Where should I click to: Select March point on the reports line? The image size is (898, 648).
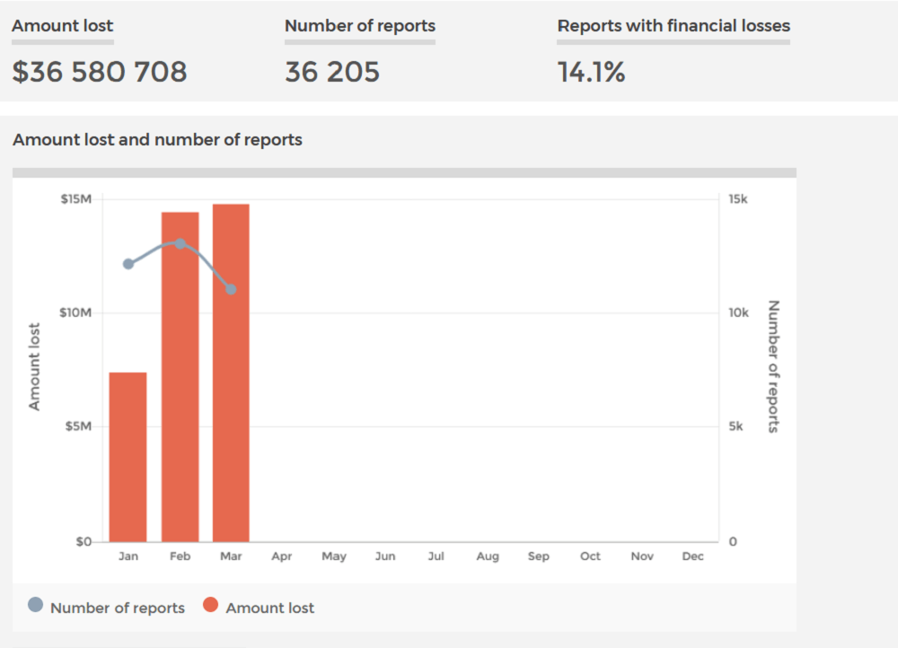(231, 290)
